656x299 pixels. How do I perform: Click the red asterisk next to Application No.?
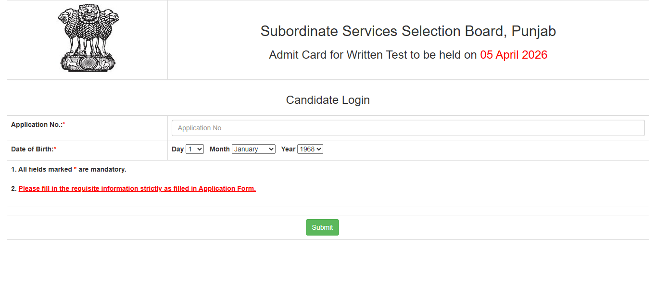64,124
